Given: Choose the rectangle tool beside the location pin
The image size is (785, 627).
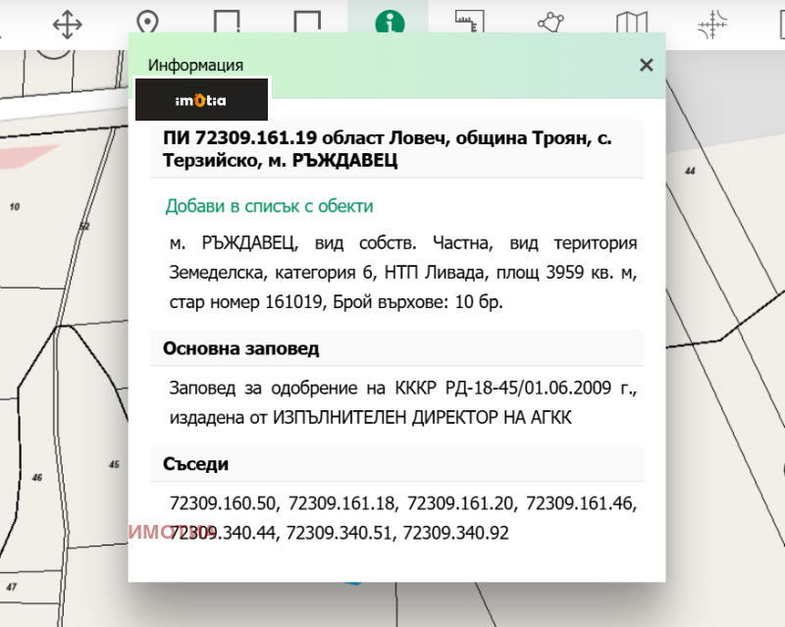Looking at the screenshot, I should click(x=227, y=24).
